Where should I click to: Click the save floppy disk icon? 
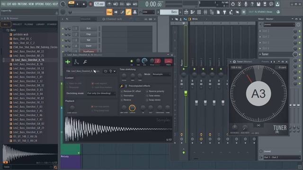[258, 4]
